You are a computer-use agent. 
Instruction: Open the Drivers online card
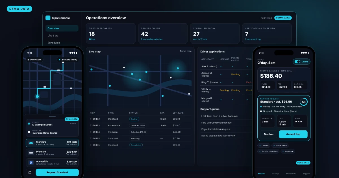[163, 33]
